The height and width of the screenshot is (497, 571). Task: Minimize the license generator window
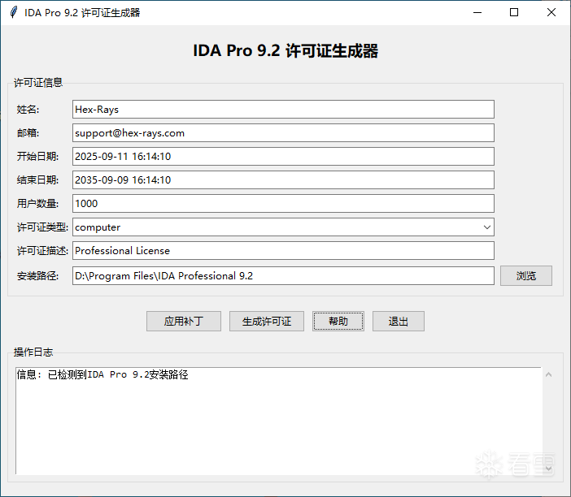(x=475, y=12)
